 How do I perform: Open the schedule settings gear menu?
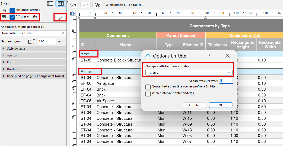click(x=73, y=5)
